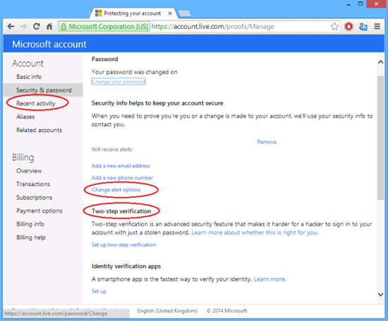Select Security & password in the sidebar
This screenshot has height=321, width=388.
click(44, 90)
